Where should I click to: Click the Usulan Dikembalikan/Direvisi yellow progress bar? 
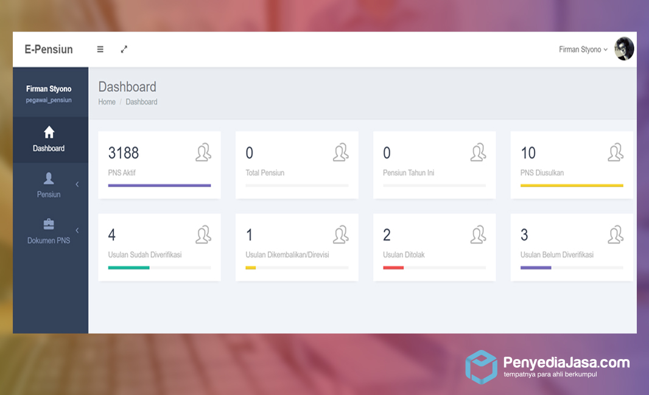pyautogui.click(x=250, y=268)
